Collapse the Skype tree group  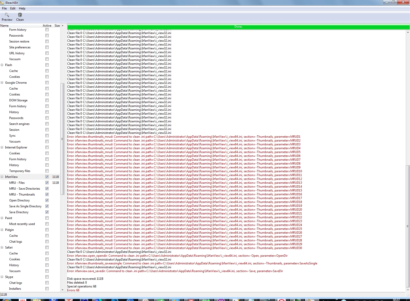click(2, 277)
